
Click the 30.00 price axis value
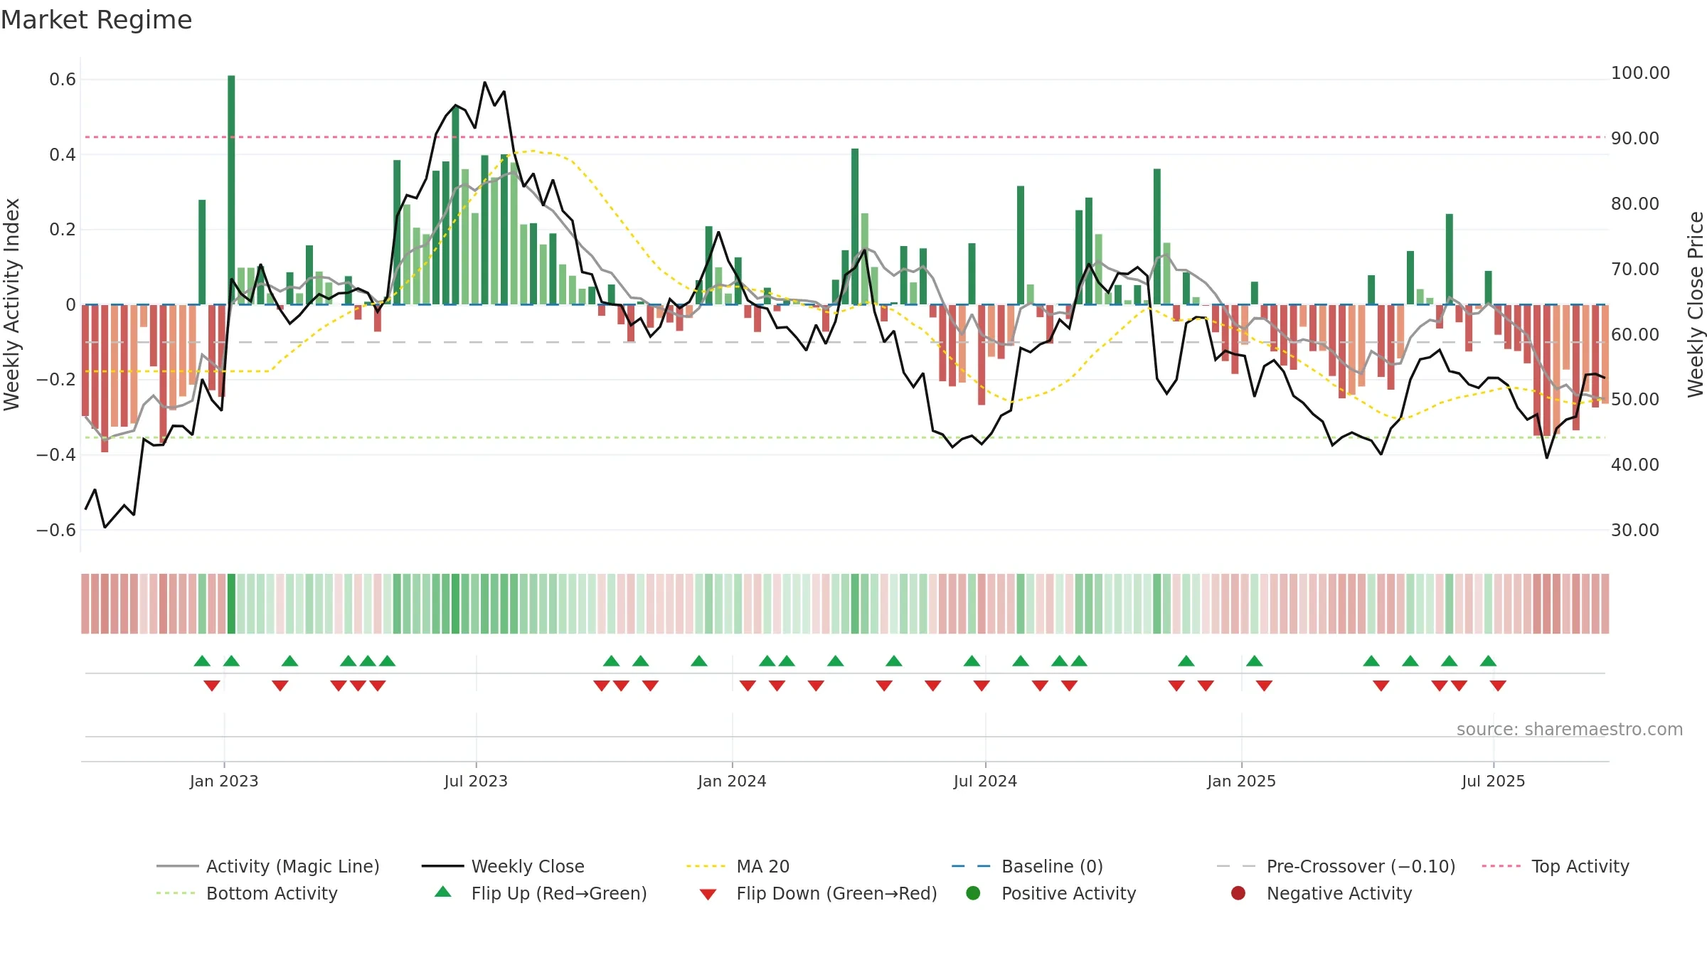click(1634, 530)
